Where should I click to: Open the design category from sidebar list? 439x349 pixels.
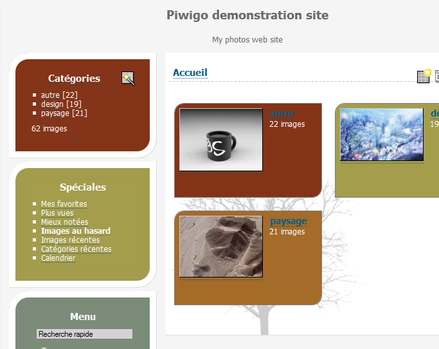[x=52, y=104]
